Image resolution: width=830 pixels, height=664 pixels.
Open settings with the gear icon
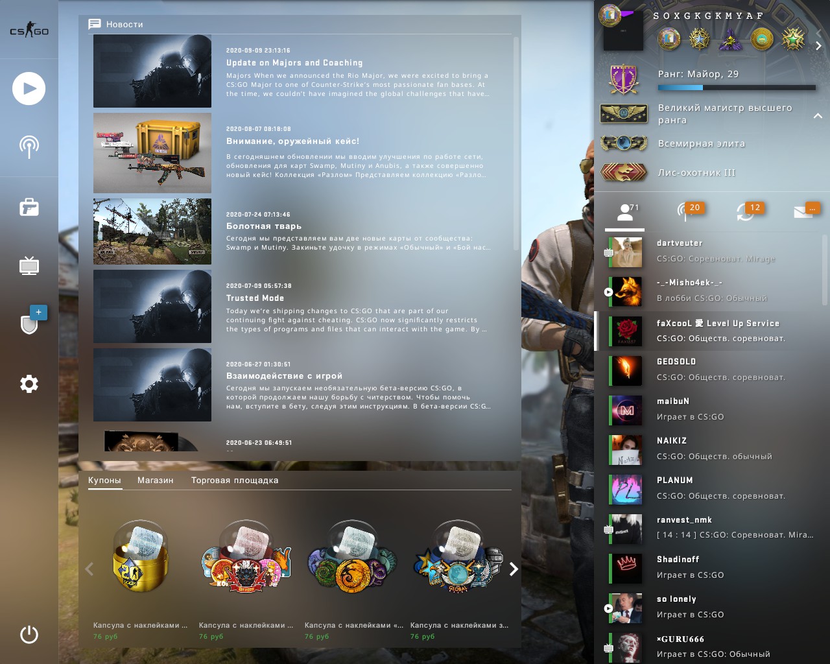tap(29, 384)
